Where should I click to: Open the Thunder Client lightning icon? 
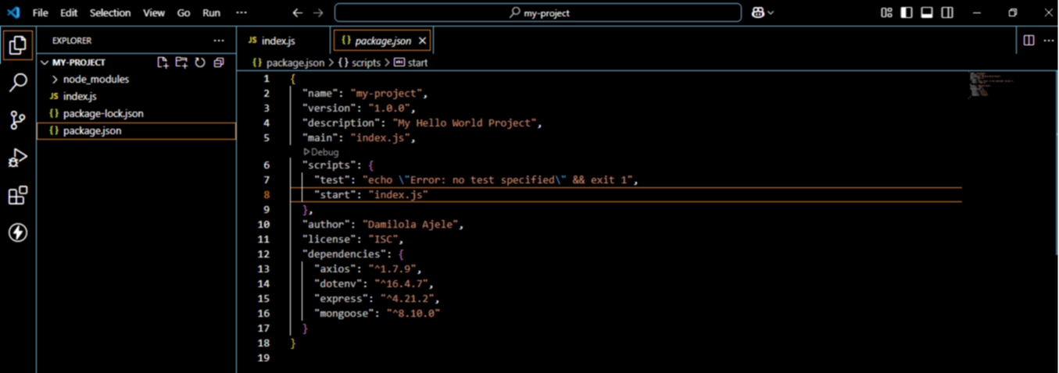[x=17, y=233]
